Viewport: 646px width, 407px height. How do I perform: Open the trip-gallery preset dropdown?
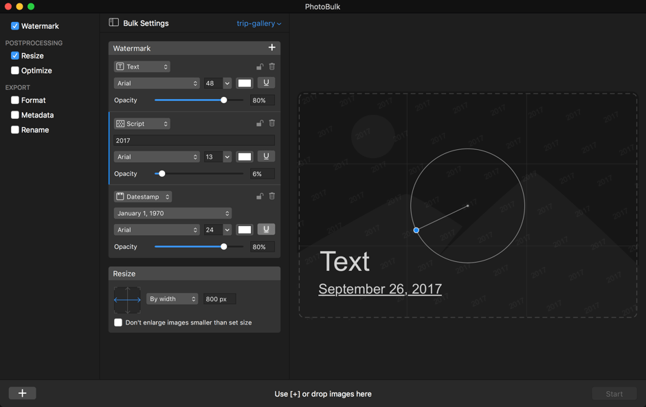point(258,23)
